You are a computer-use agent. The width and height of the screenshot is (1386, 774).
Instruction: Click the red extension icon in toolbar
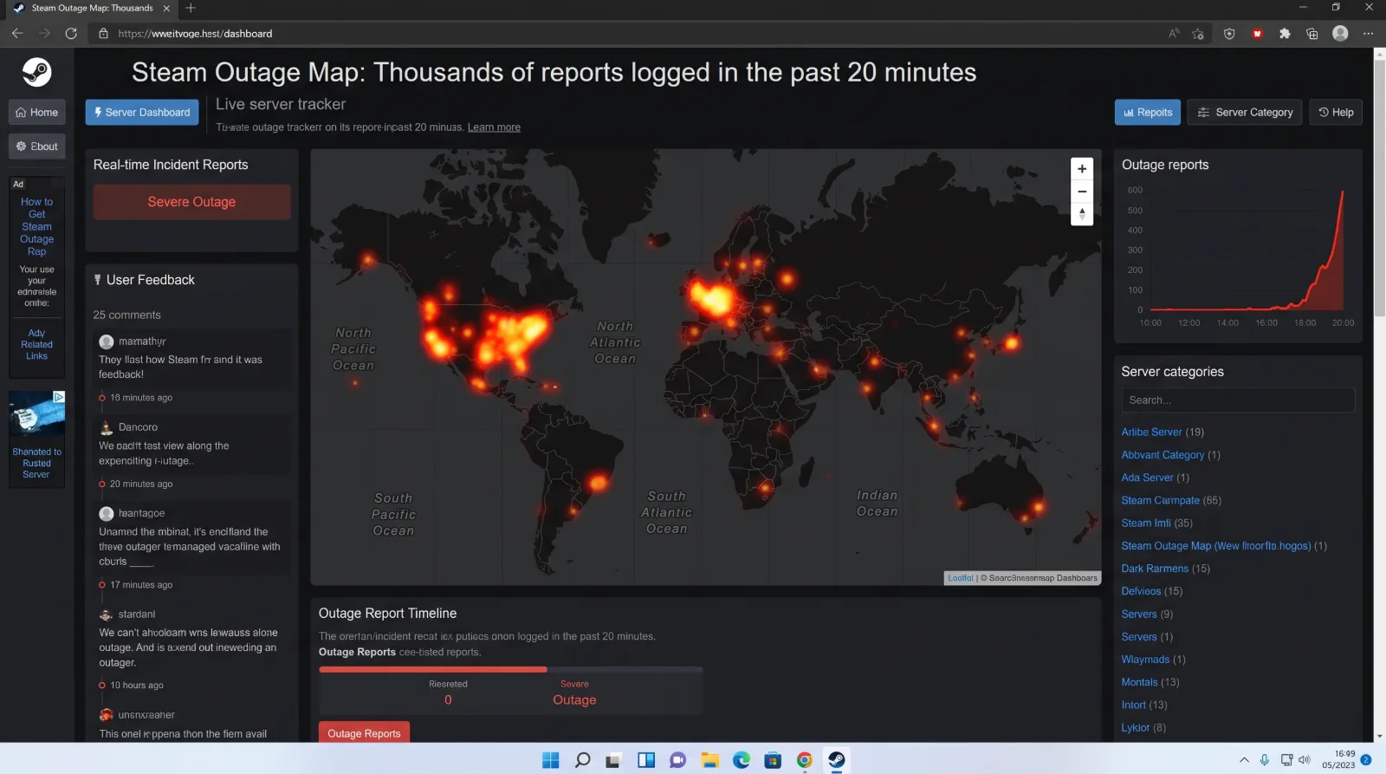click(1257, 34)
